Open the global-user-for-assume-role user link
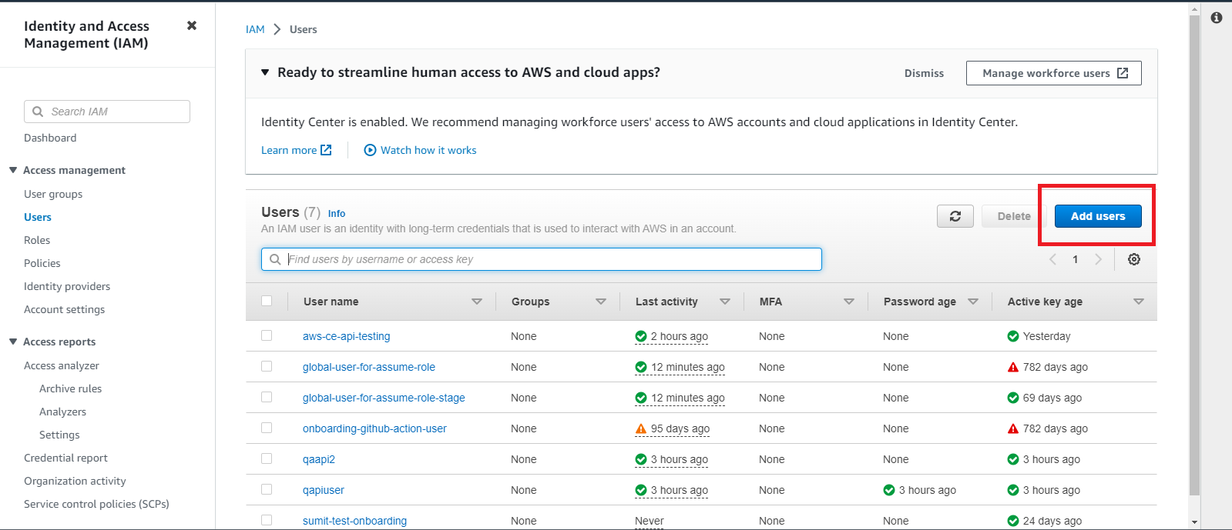 pos(368,367)
